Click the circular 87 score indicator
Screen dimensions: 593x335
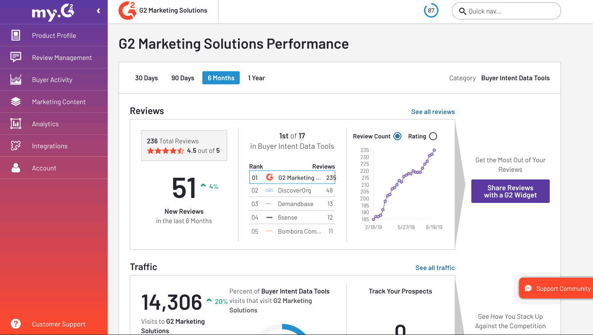431,11
